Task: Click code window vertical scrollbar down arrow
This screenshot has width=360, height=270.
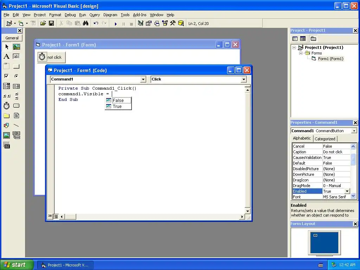Action: click(247, 211)
